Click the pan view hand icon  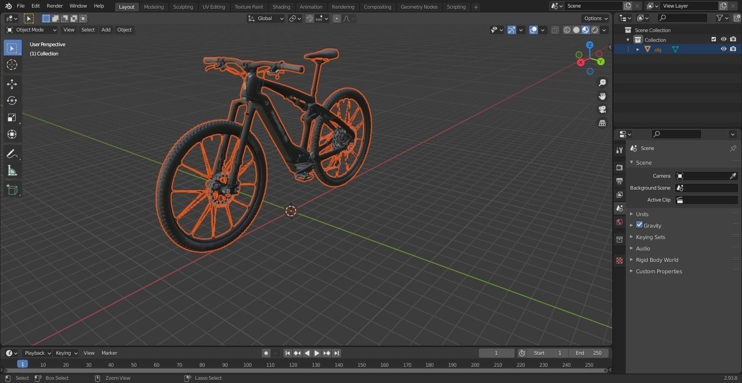602,96
